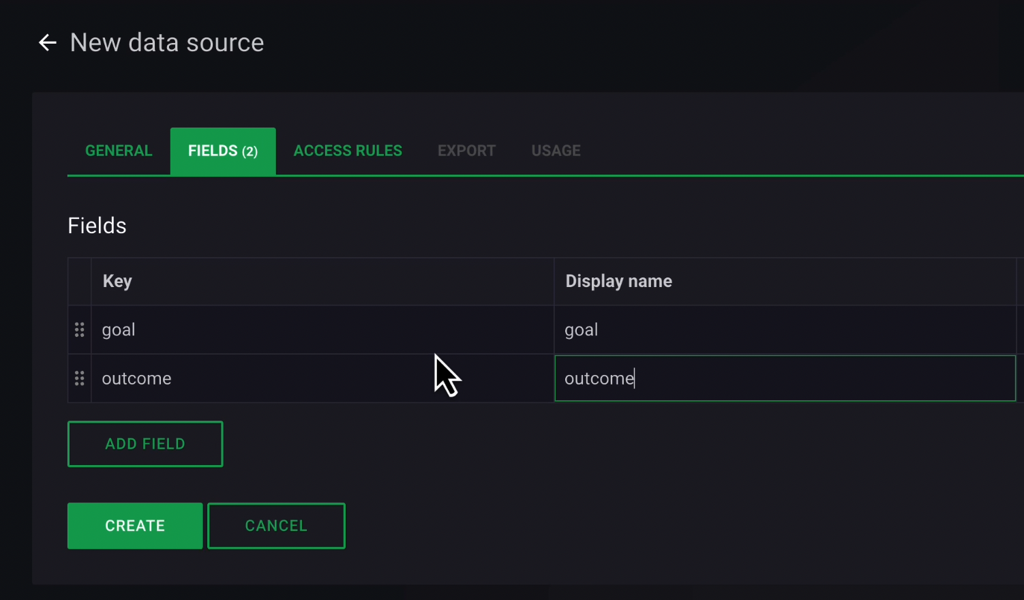
Task: Go back using the left arrow icon
Action: tap(47, 43)
